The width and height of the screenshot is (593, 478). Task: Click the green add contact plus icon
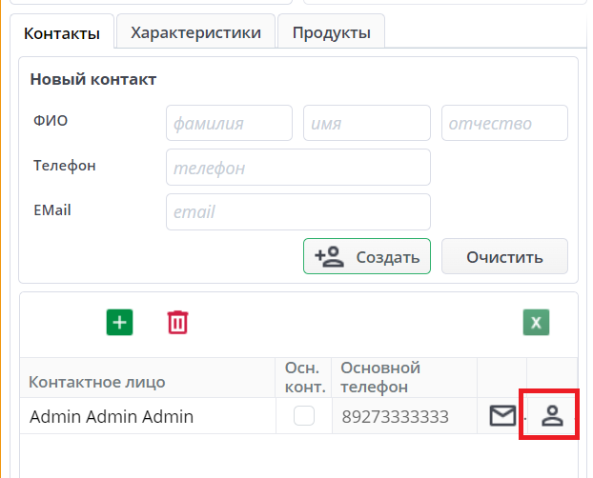coord(119,322)
